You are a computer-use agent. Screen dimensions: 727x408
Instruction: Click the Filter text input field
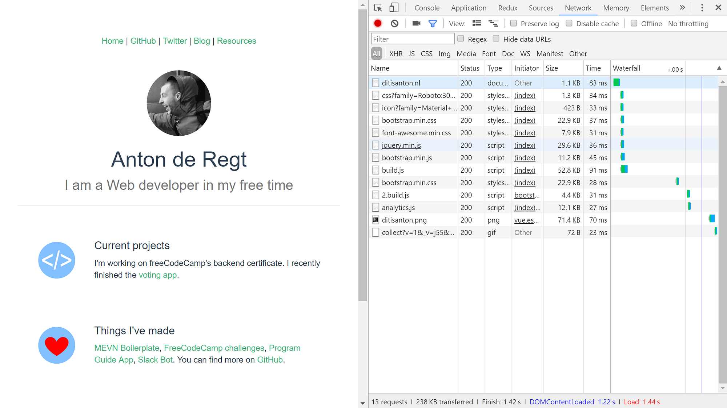(413, 39)
